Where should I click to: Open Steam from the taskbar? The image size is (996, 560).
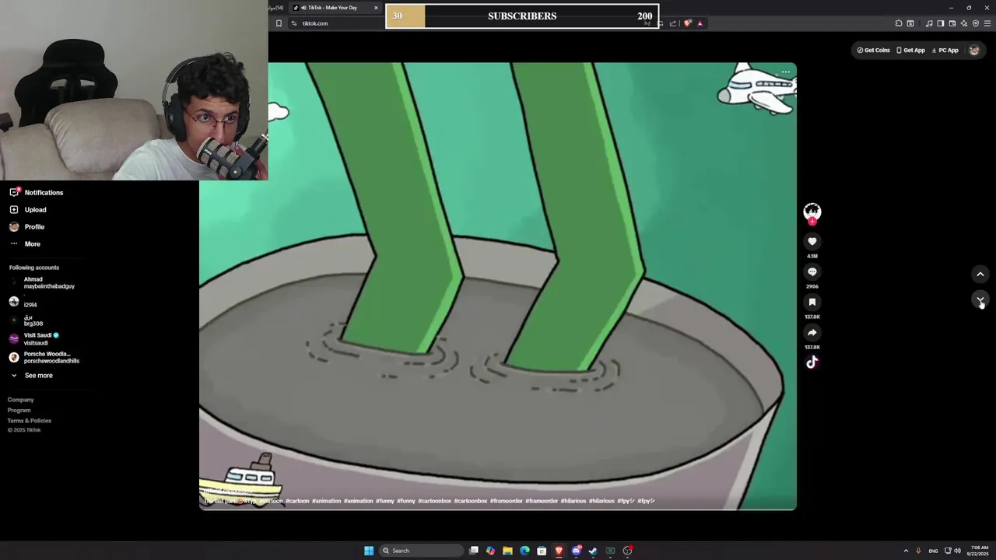click(593, 551)
